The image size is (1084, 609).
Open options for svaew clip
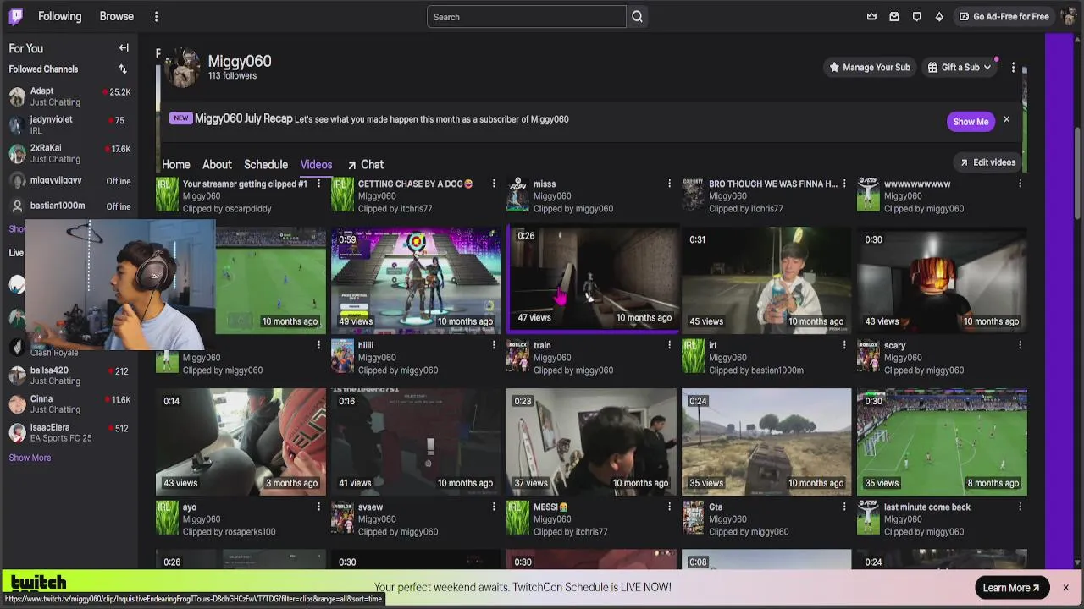pyautogui.click(x=494, y=507)
